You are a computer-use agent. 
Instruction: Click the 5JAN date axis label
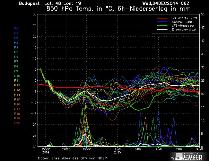coord(158,149)
